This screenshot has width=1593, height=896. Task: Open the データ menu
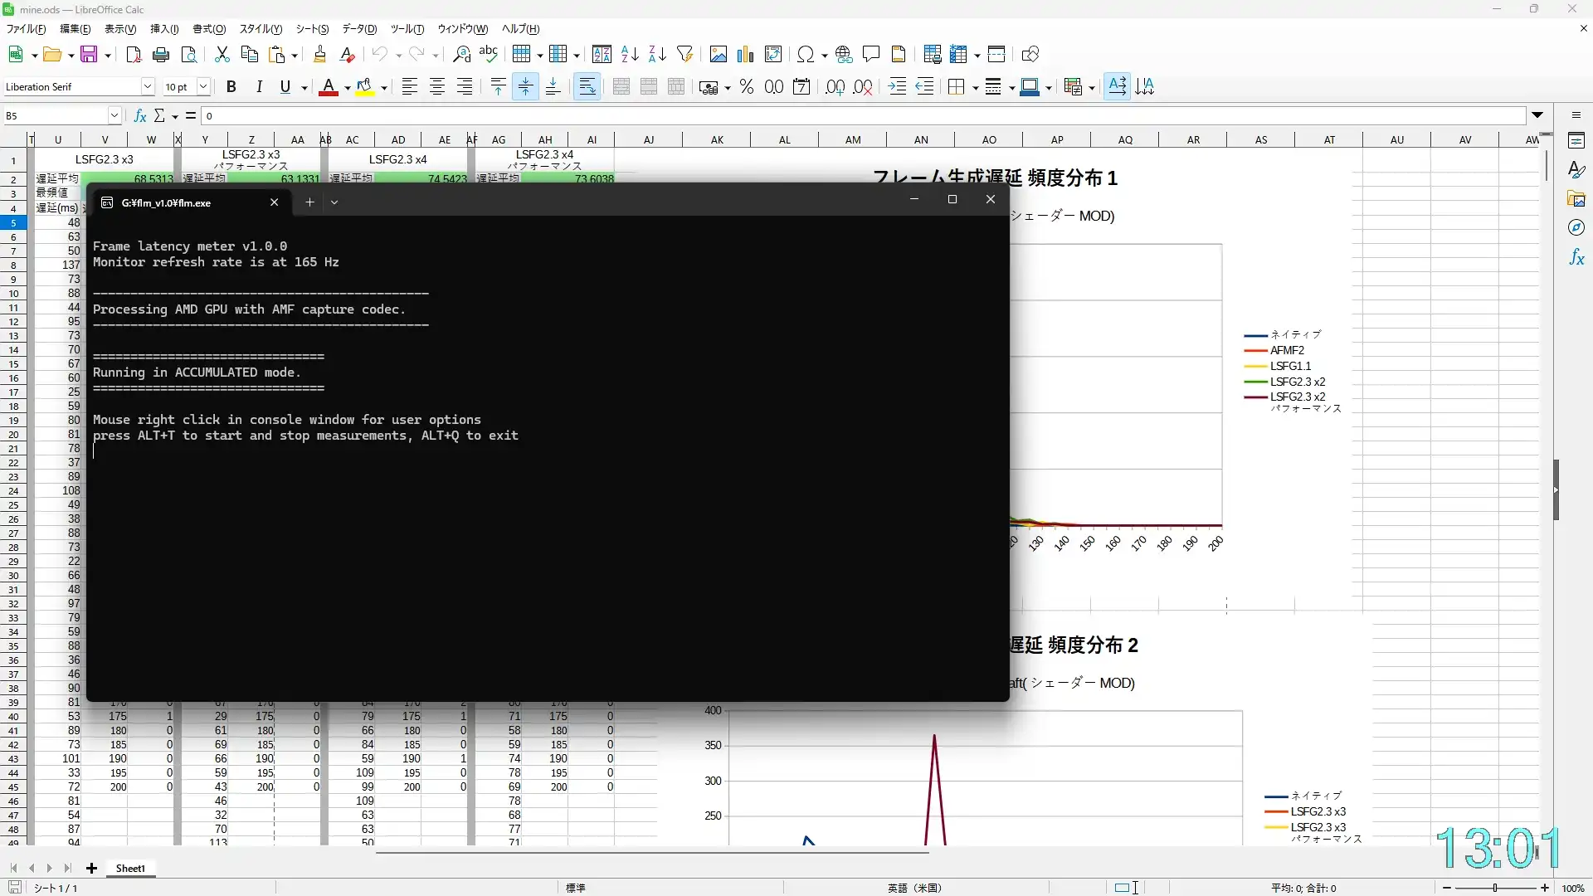[358, 28]
